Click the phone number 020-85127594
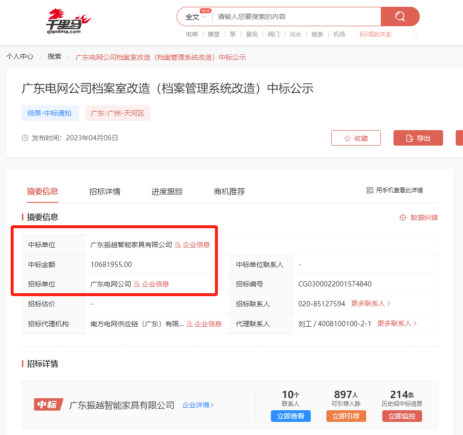This screenshot has width=463, height=435. [x=321, y=303]
